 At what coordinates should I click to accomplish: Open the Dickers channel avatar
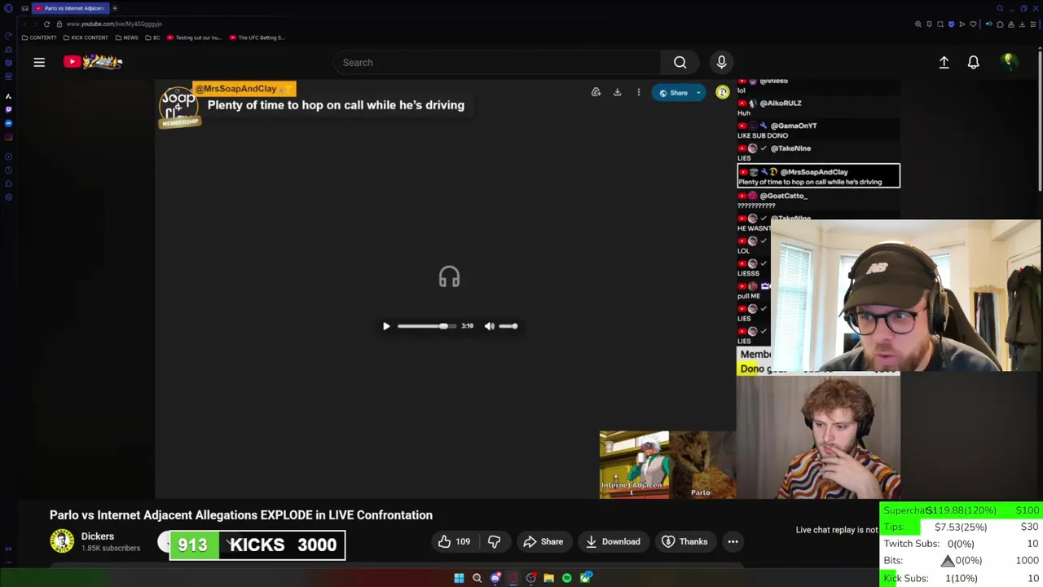click(x=62, y=541)
